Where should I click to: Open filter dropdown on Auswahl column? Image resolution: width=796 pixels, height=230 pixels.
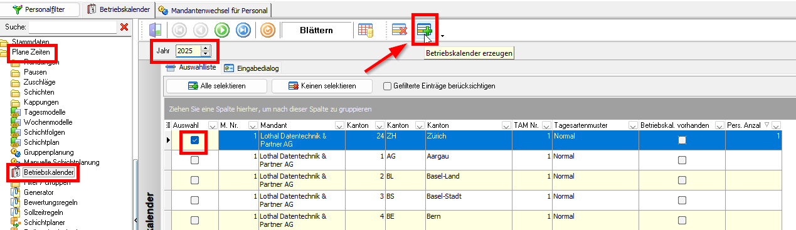(212, 125)
